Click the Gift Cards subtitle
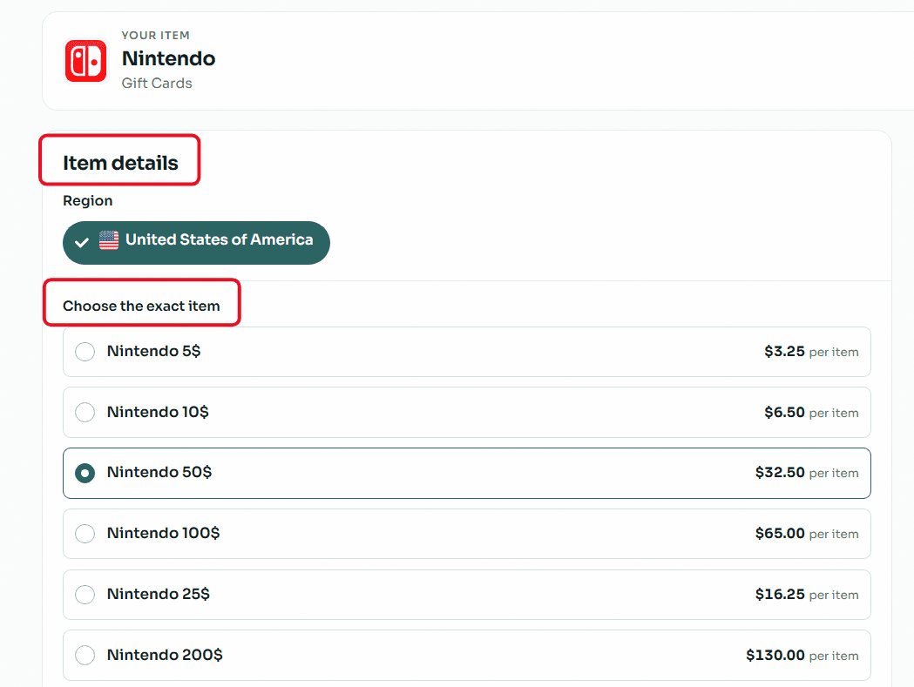This screenshot has width=914, height=687. click(157, 84)
